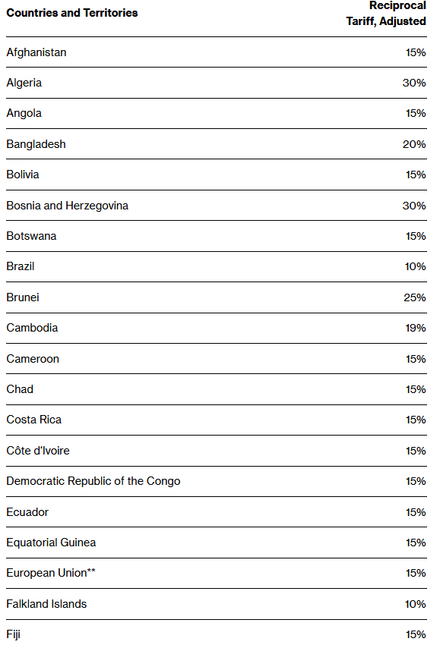Viewport: 440px width, 648px height.
Task: Select the Algeria country name
Action: [24, 83]
